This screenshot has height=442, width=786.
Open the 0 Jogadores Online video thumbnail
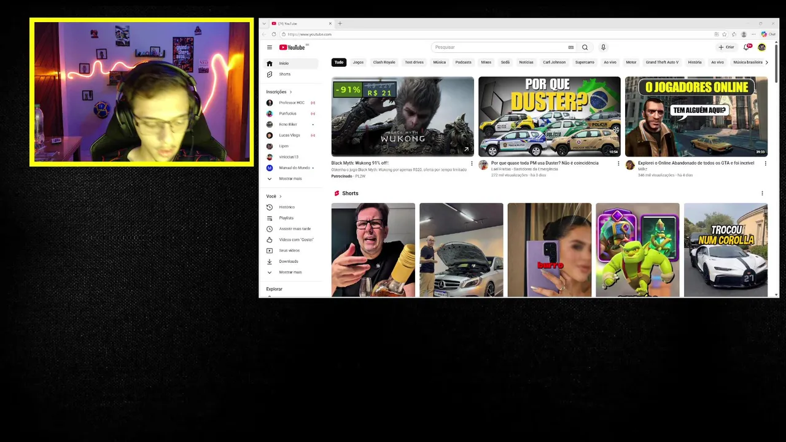[x=696, y=117]
